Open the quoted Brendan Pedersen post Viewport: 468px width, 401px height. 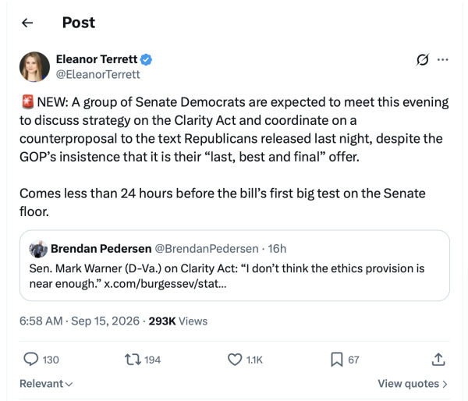click(235, 265)
